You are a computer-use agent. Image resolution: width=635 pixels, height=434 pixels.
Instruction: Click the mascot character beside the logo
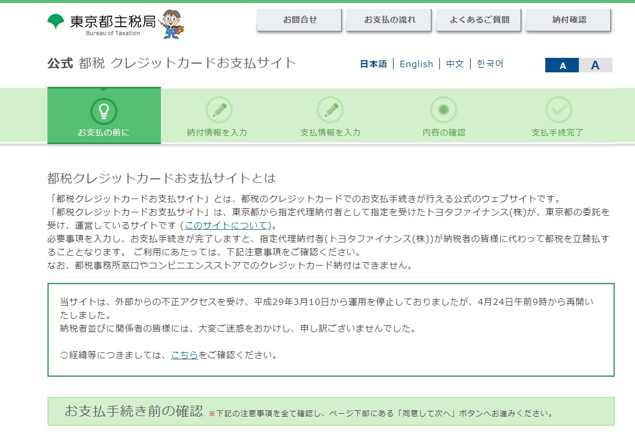(x=171, y=24)
